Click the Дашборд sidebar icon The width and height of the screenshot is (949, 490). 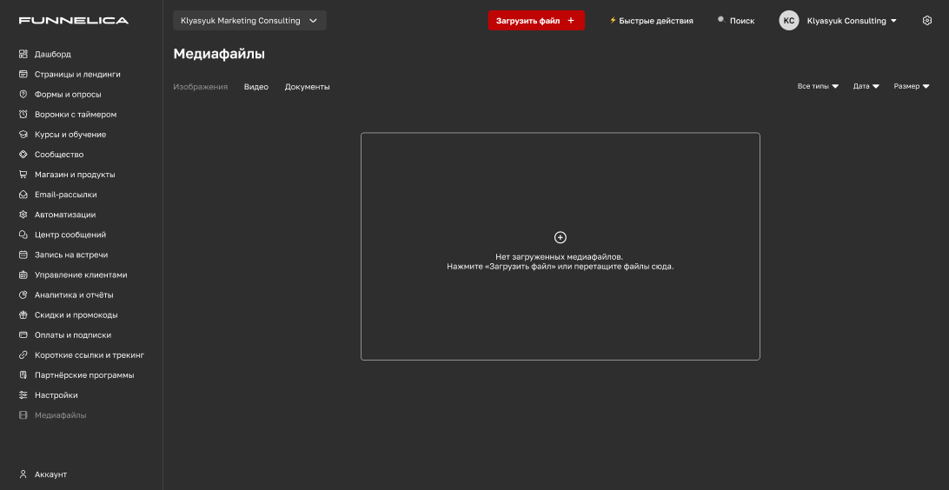[x=23, y=55]
